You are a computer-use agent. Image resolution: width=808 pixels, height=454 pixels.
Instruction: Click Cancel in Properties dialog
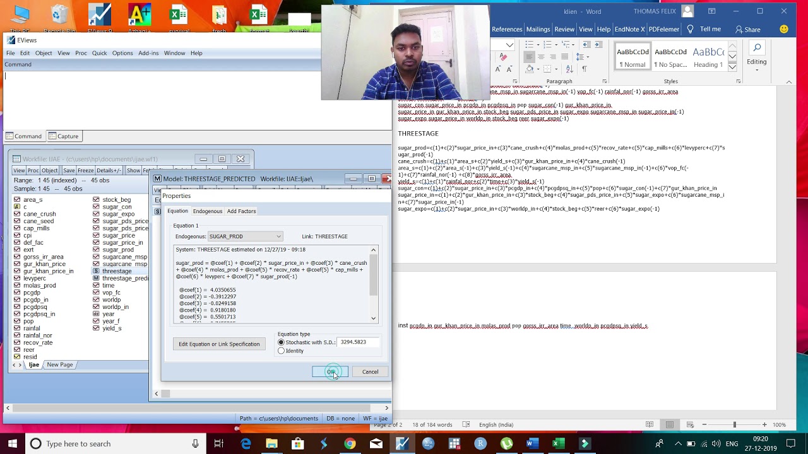pos(370,372)
